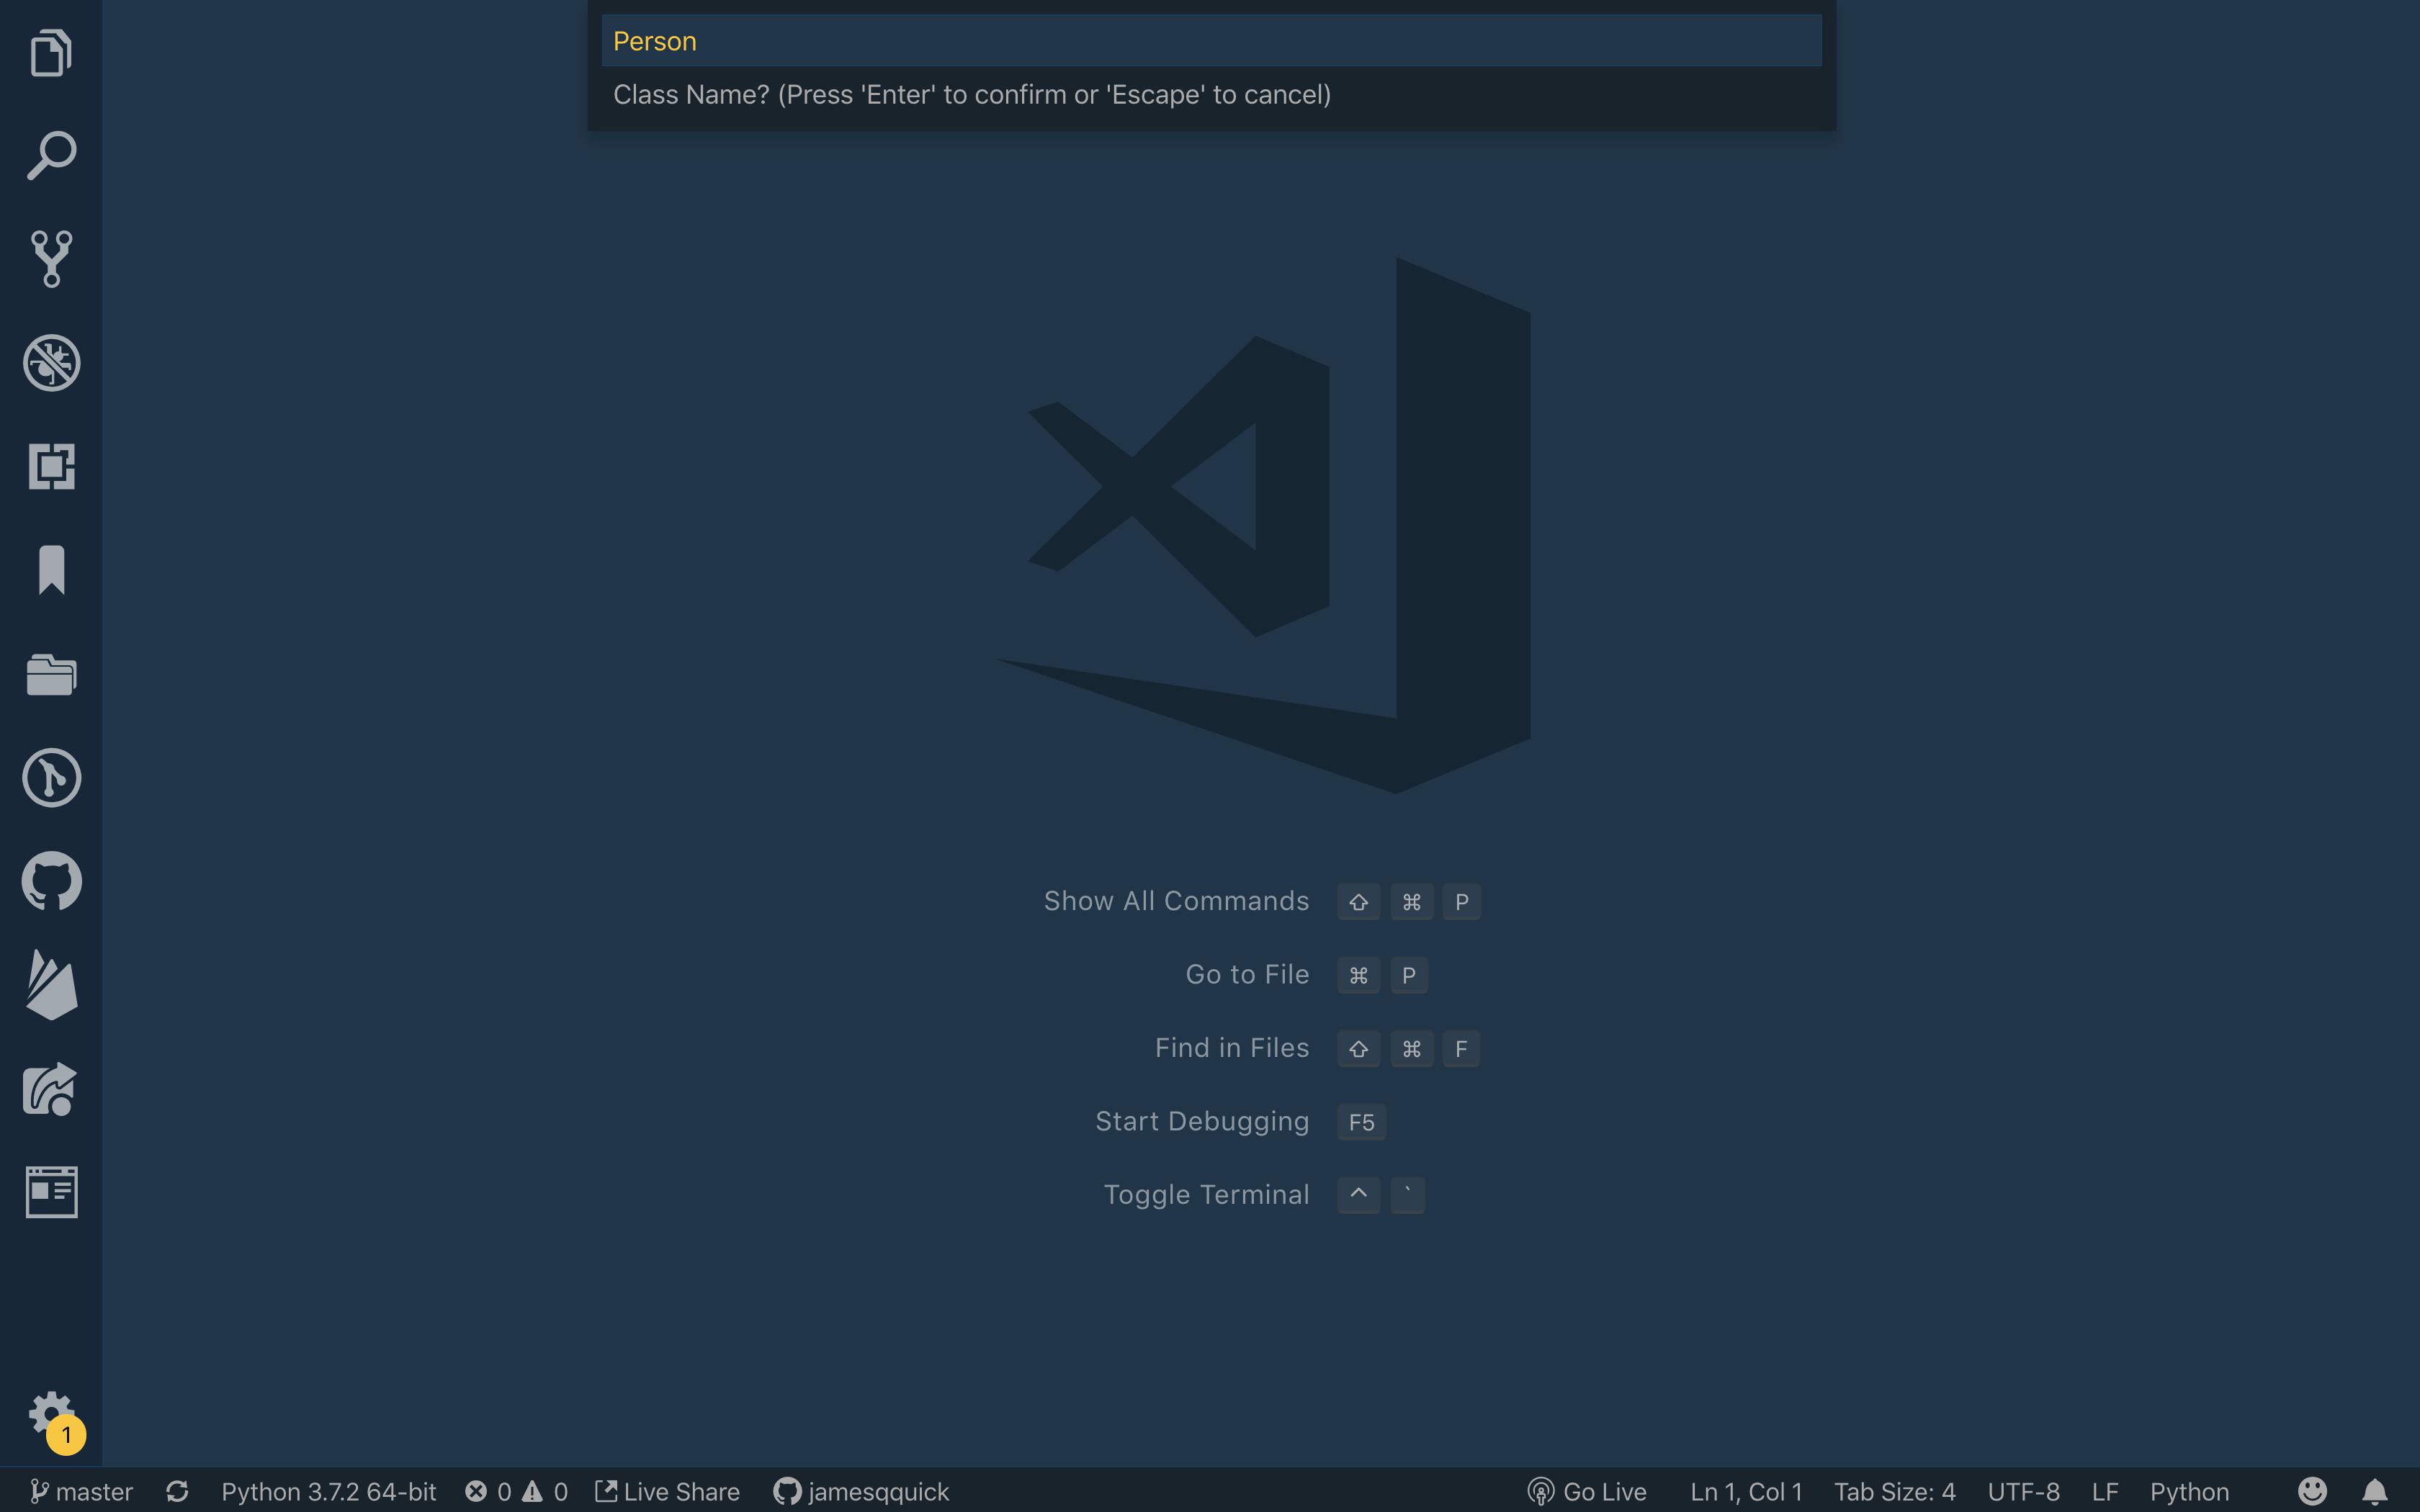Open the Explorer files icon

click(51, 52)
